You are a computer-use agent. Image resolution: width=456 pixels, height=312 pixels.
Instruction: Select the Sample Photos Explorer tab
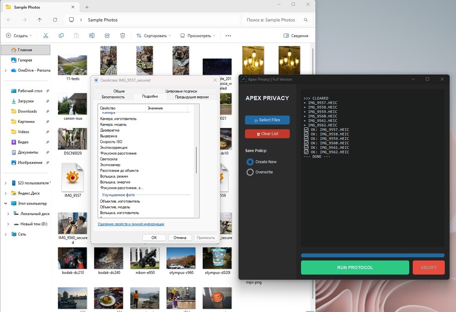coord(40,7)
